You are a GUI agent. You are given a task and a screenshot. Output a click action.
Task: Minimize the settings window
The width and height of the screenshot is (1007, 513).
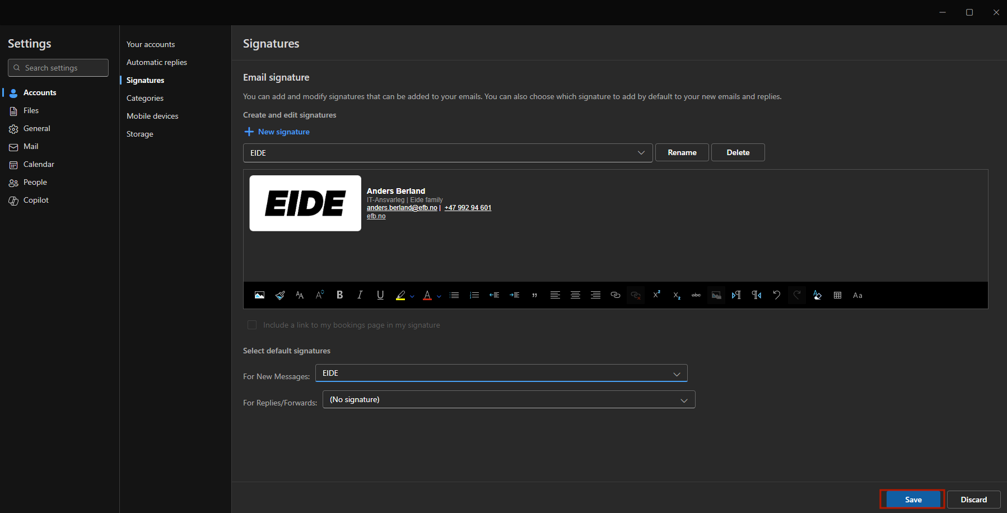[x=943, y=12]
